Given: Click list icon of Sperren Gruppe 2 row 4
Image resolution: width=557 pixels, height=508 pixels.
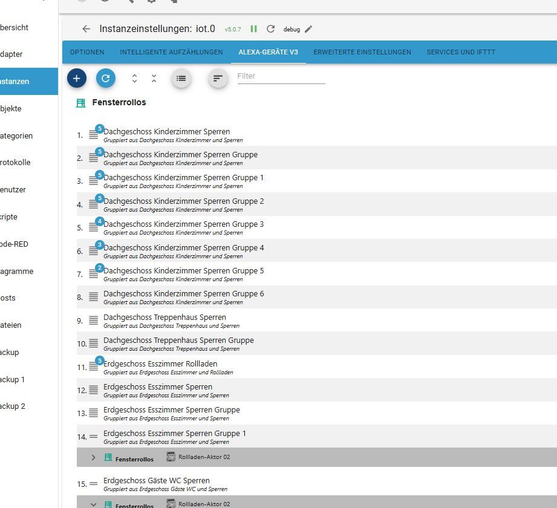Looking at the screenshot, I should (93, 204).
